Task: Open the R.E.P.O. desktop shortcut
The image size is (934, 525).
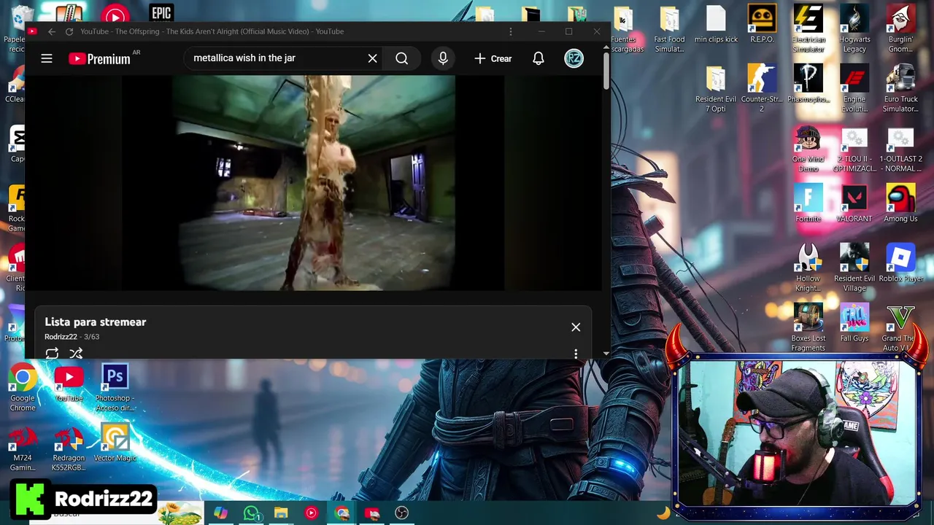Action: tap(762, 24)
